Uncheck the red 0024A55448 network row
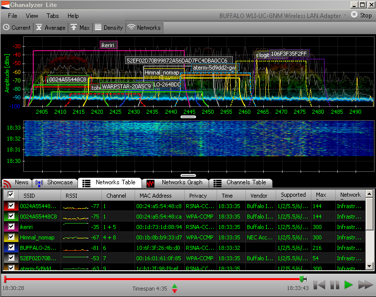The height and width of the screenshot is (297, 376). [11, 206]
